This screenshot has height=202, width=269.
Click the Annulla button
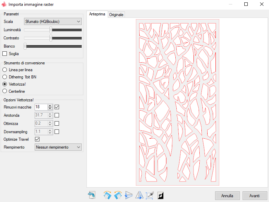(227, 196)
